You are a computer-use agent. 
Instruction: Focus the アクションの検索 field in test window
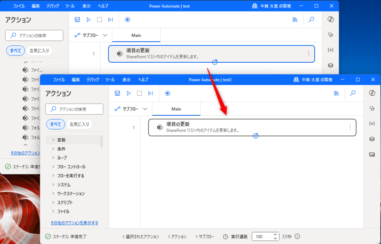(x=34, y=36)
